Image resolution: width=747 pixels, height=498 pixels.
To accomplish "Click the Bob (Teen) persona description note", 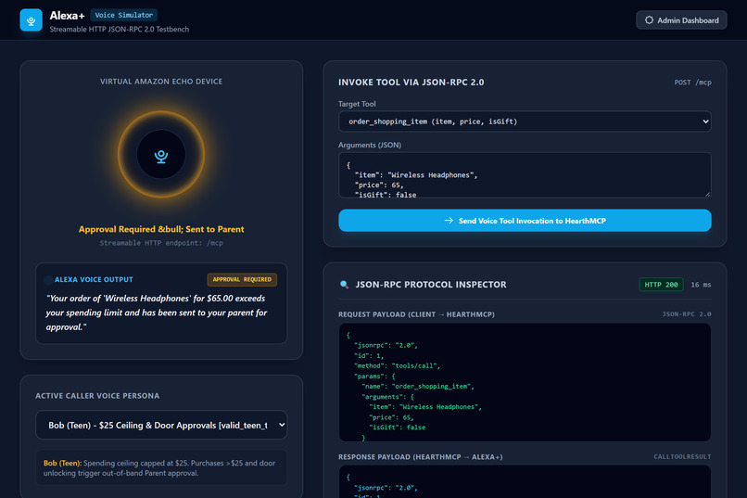I will pyautogui.click(x=161, y=468).
